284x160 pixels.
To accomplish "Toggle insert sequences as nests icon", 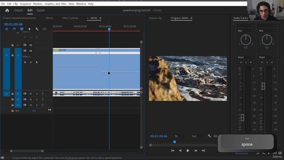I will pos(7,29).
